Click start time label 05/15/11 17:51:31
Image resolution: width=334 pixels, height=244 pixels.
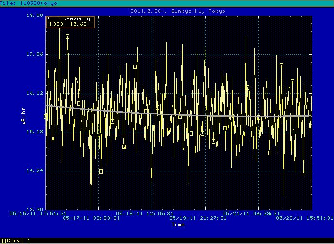tap(39, 213)
